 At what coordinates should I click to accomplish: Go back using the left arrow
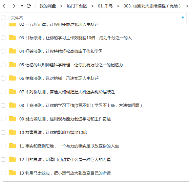[4, 6]
